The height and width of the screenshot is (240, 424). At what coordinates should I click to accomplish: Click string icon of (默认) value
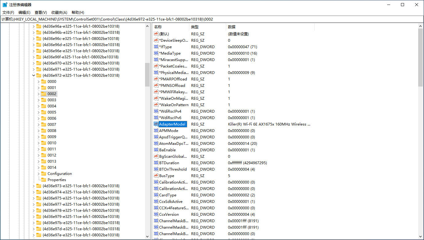[156, 34]
